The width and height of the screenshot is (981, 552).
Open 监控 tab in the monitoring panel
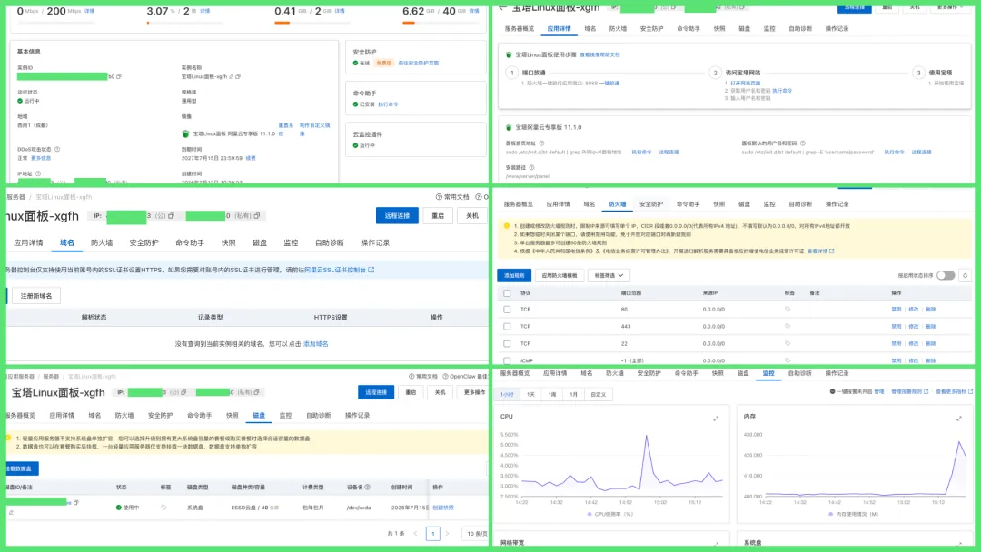(x=768, y=373)
